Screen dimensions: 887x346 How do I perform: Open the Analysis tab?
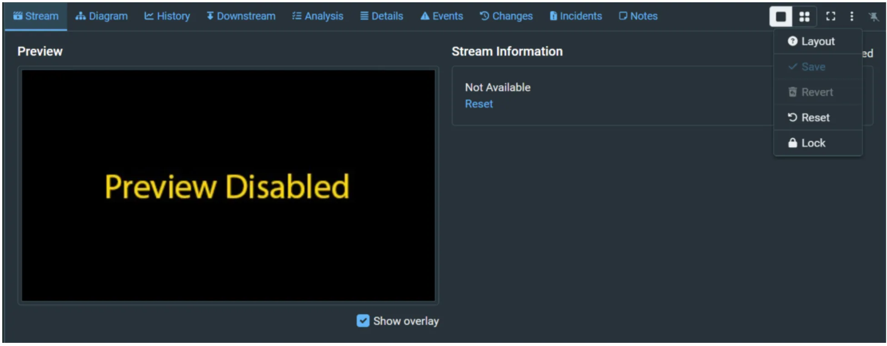(x=318, y=16)
